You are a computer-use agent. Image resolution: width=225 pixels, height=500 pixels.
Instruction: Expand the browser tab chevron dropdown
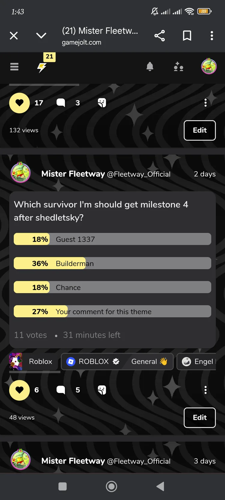click(x=41, y=36)
